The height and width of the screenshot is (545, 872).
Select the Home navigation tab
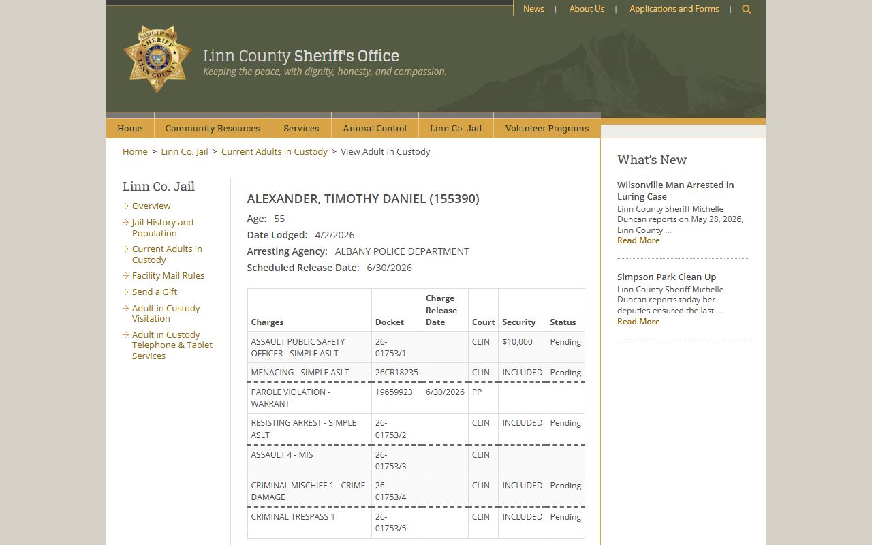(129, 128)
